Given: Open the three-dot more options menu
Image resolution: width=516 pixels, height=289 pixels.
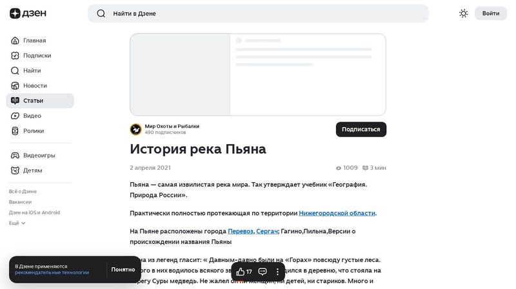Looking at the screenshot, I should click(278, 272).
